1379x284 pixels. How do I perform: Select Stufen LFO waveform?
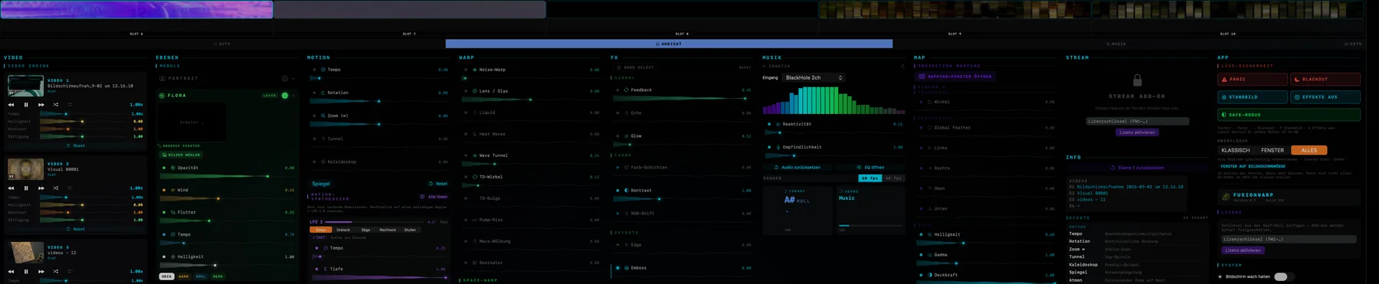point(410,230)
